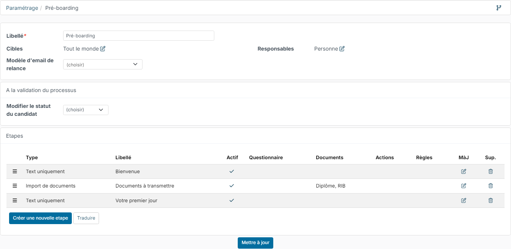This screenshot has height=249, width=511.
Task: Click the 'Etapes' section title
Action: coord(14,136)
